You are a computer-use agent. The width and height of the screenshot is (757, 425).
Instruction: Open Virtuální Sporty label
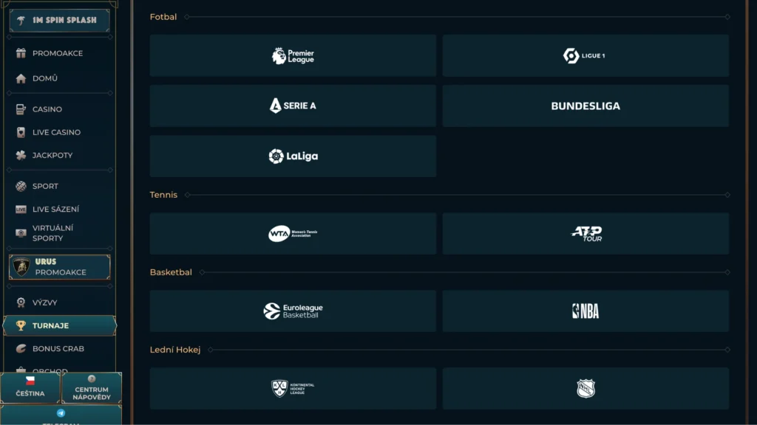click(x=52, y=233)
